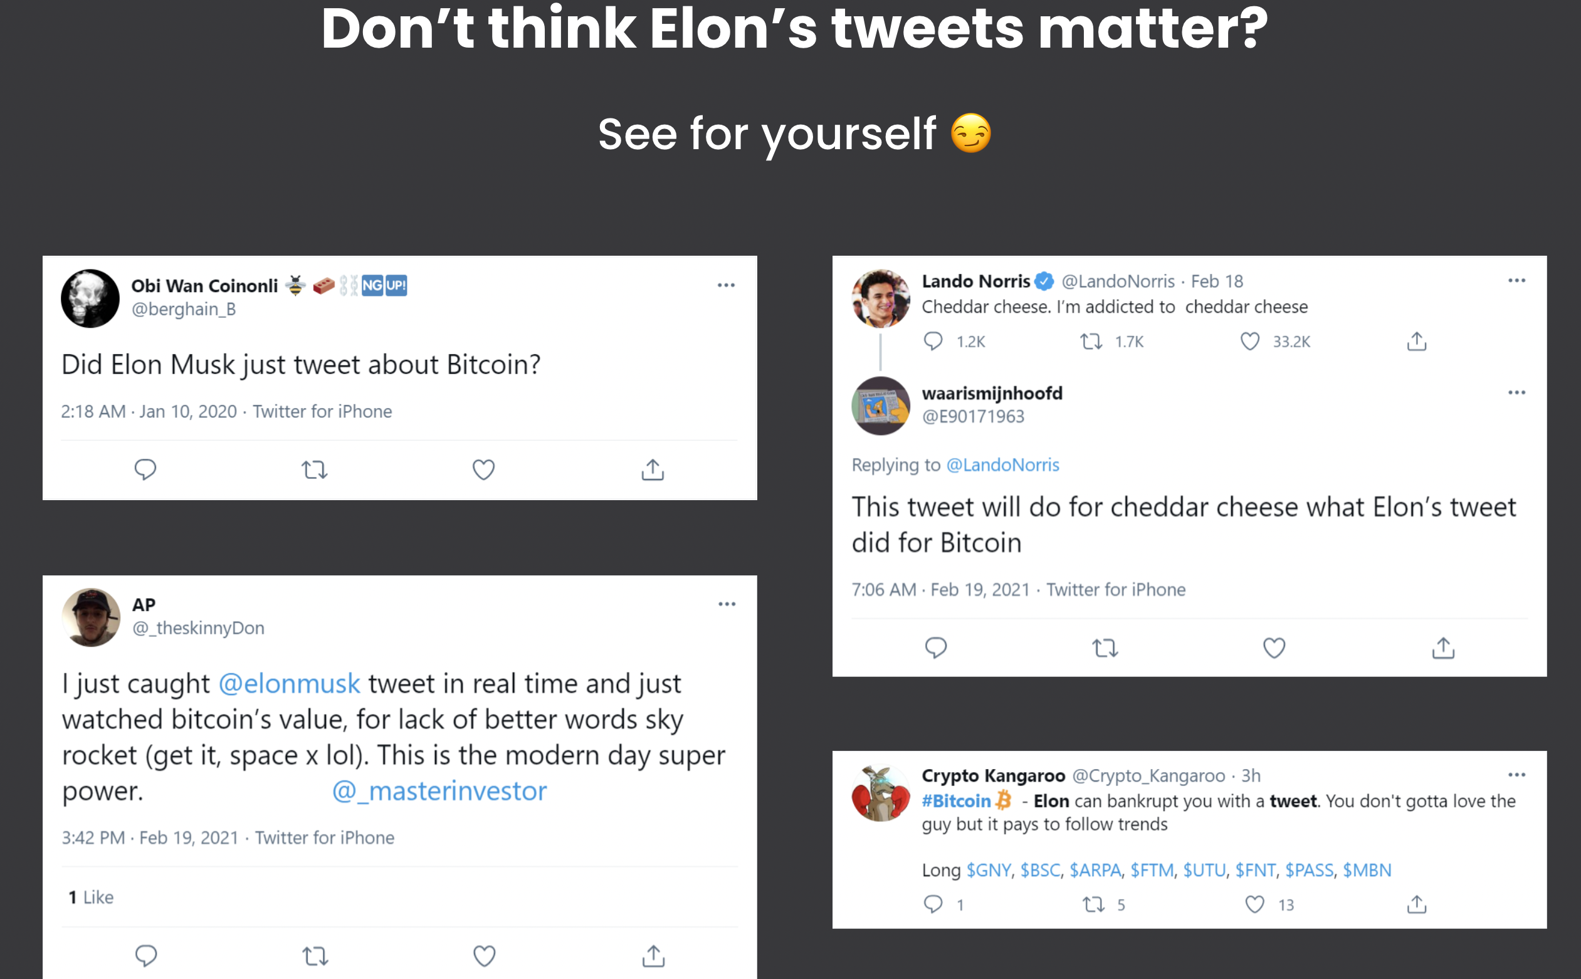The height and width of the screenshot is (979, 1581).
Task: Toggle like on Lando Norris's tweet
Action: tap(1249, 341)
